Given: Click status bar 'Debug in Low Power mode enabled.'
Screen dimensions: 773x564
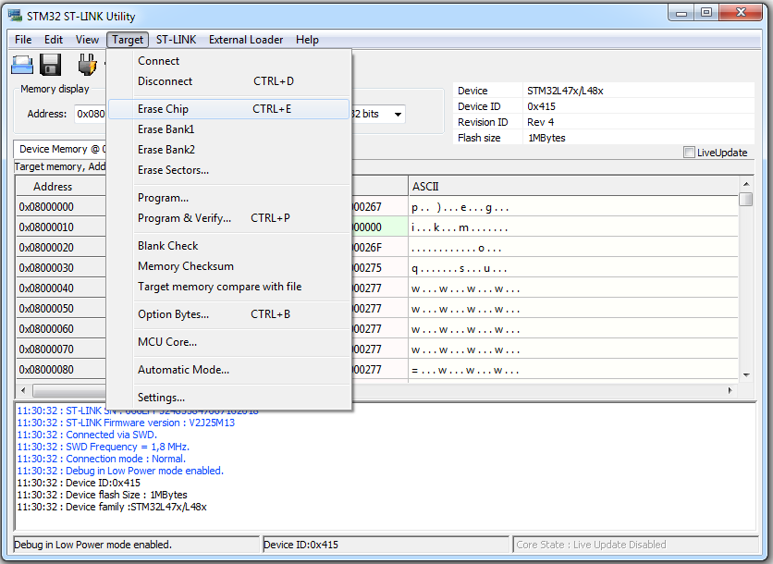Looking at the screenshot, I should coord(136,545).
